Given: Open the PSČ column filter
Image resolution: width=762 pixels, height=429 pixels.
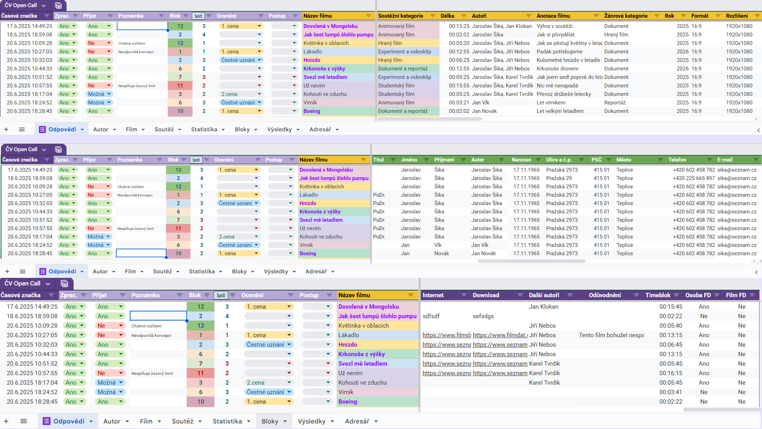Looking at the screenshot, I should 608,160.
